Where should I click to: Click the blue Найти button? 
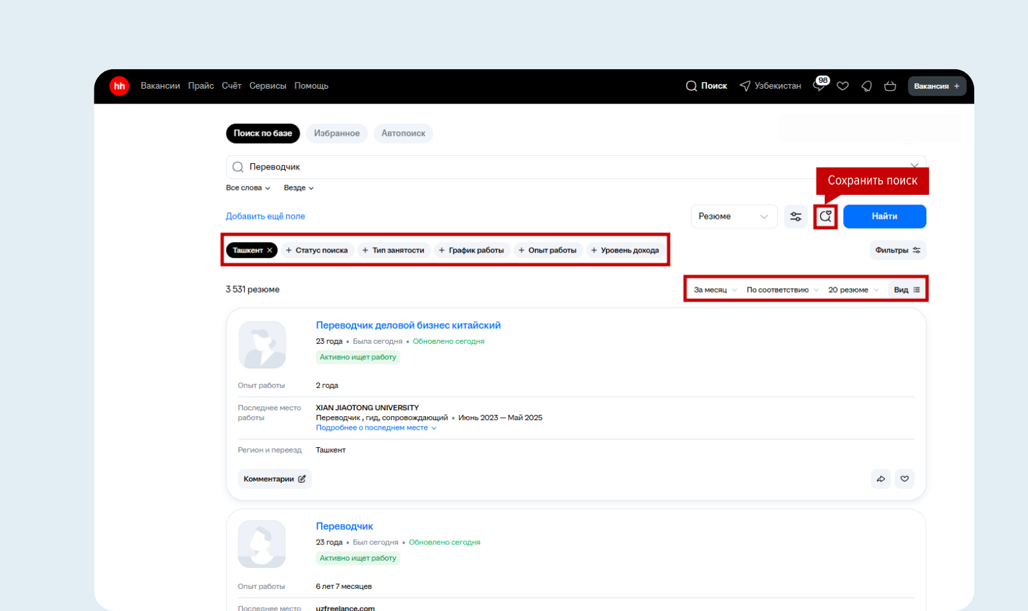[x=884, y=217]
